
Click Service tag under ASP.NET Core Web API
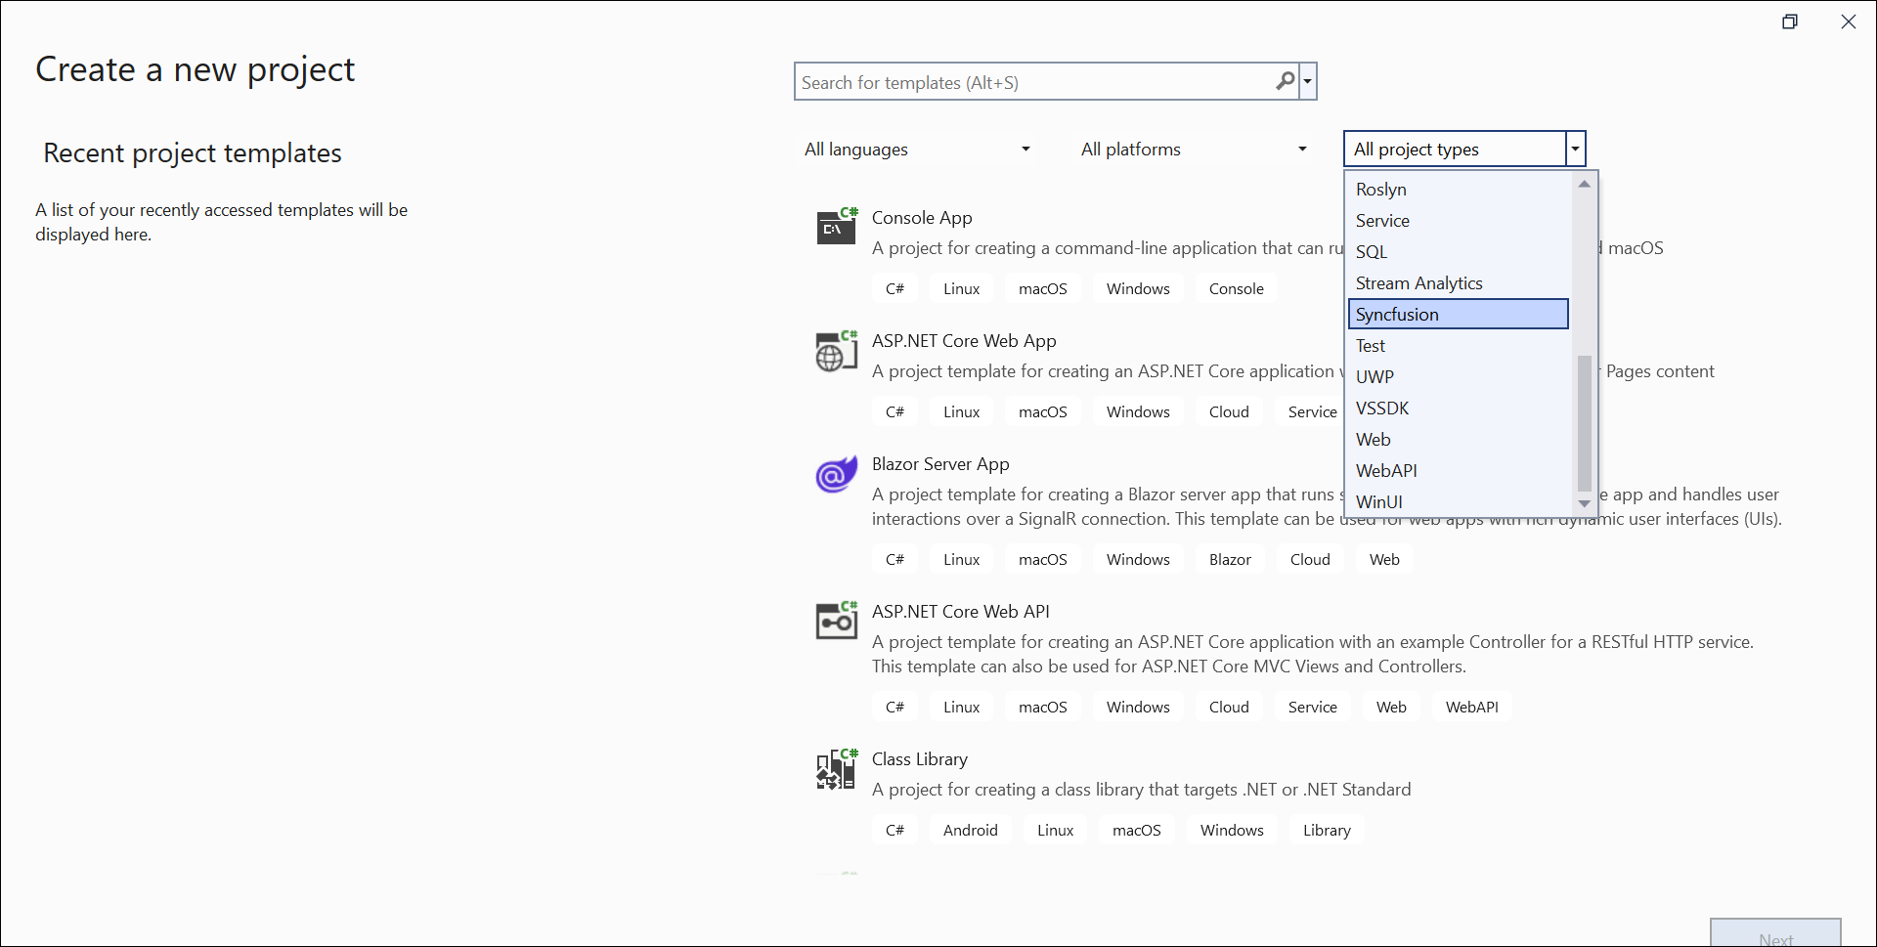(x=1312, y=708)
